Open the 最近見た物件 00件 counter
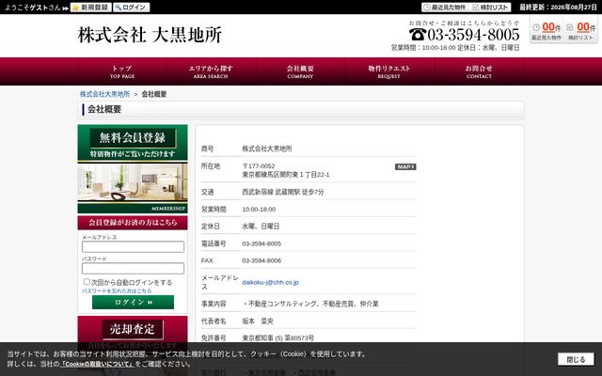 pyautogui.click(x=547, y=31)
